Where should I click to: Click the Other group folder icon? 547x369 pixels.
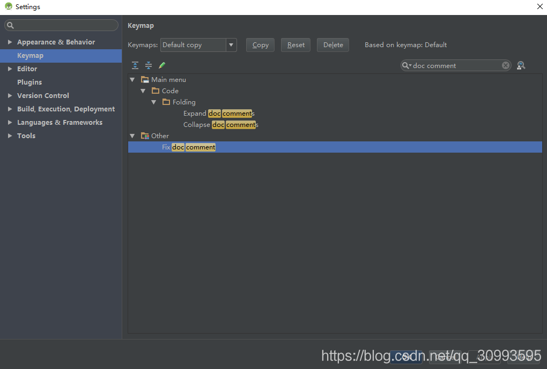(145, 135)
